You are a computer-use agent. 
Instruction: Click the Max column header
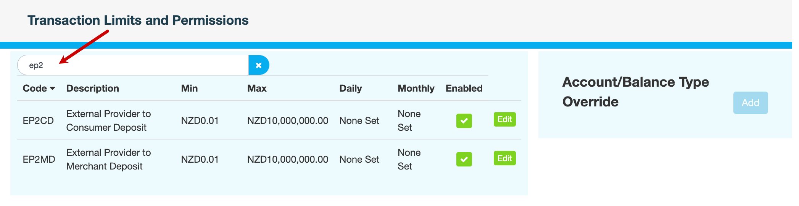coord(257,89)
